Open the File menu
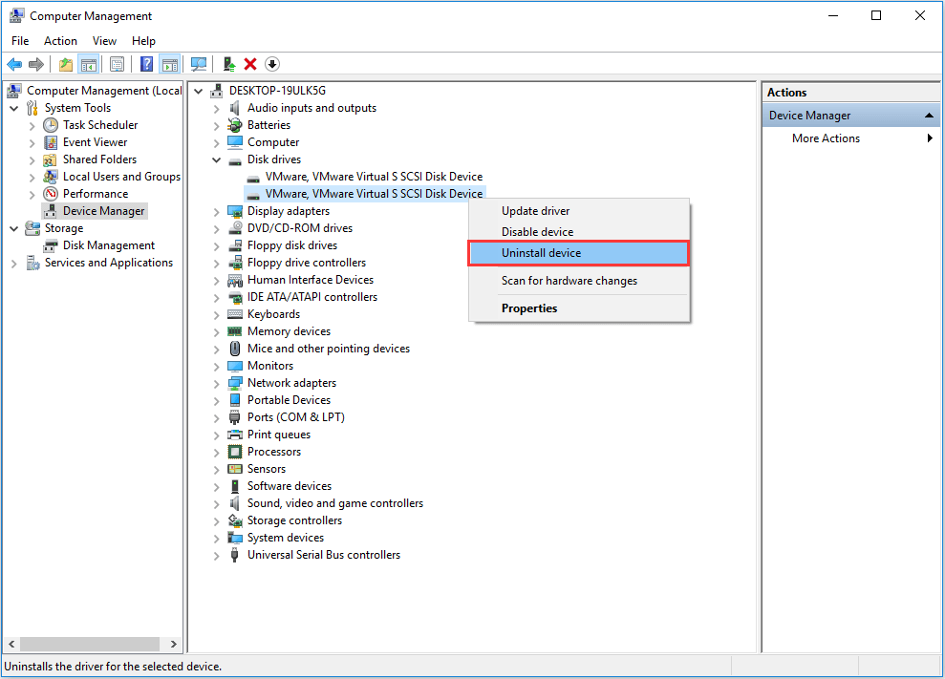Image resolution: width=945 pixels, height=679 pixels. coord(20,41)
